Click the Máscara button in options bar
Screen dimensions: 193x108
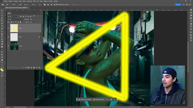point(33,4)
